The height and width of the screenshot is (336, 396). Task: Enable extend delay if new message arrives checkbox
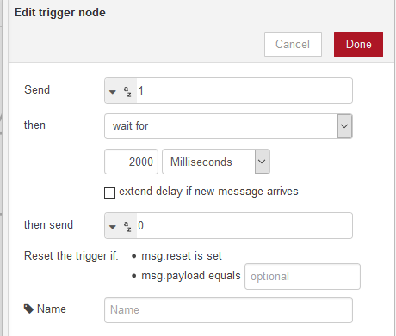109,192
